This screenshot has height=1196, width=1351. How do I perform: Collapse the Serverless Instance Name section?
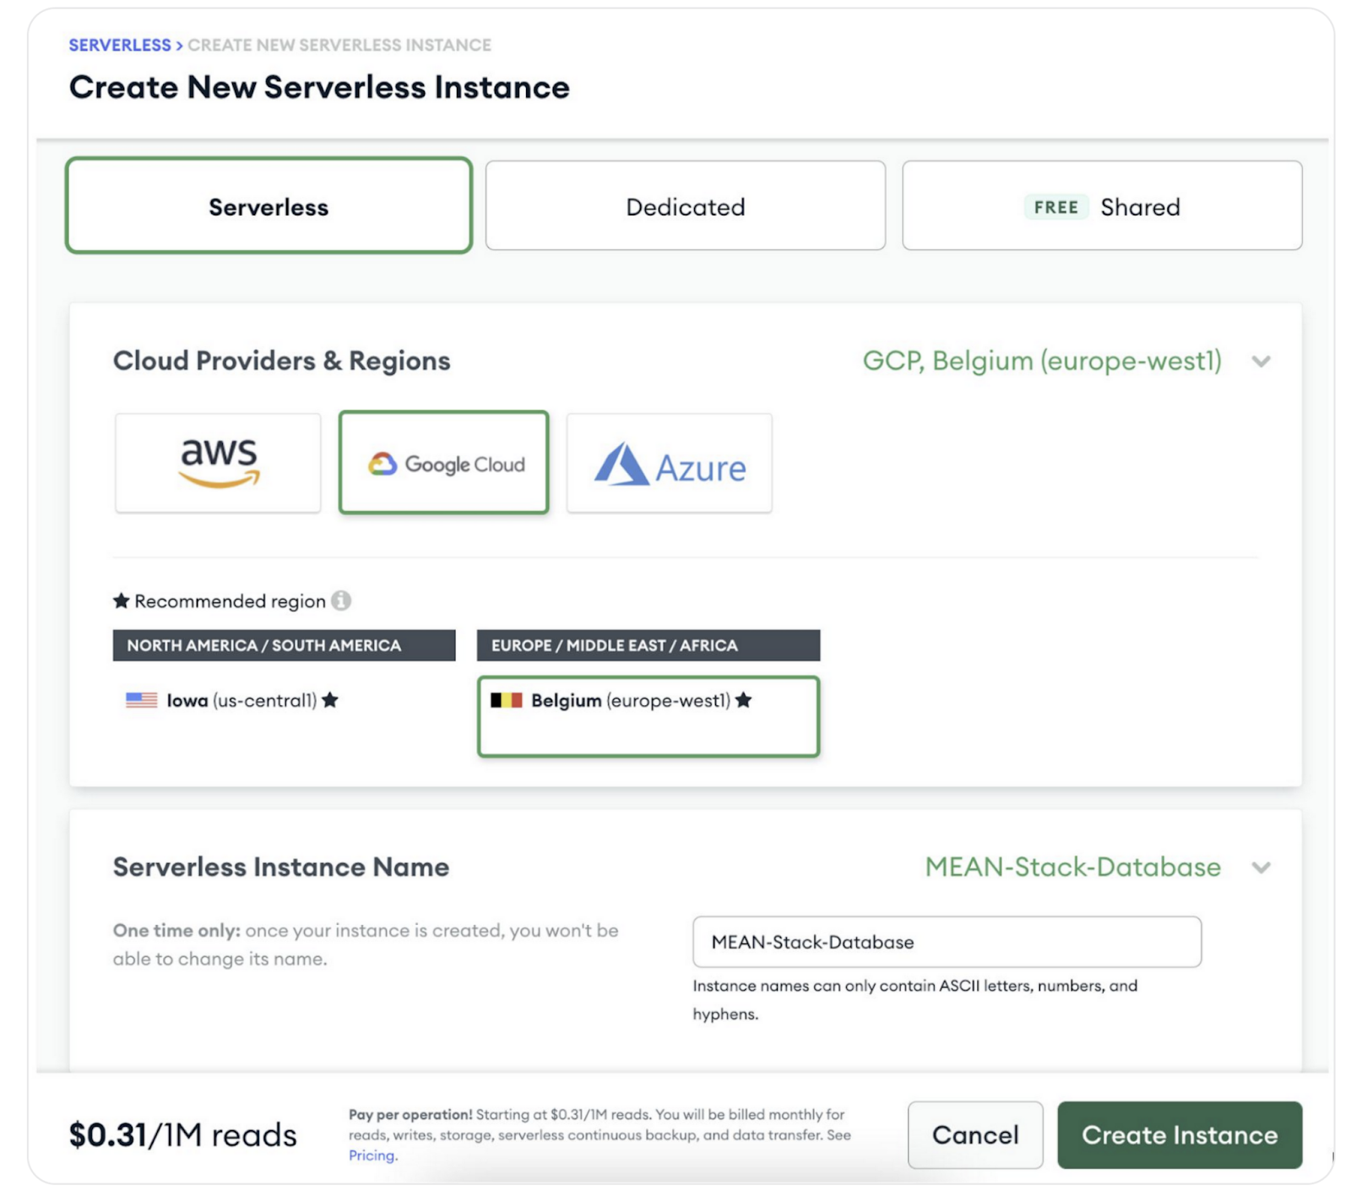coord(1261,867)
